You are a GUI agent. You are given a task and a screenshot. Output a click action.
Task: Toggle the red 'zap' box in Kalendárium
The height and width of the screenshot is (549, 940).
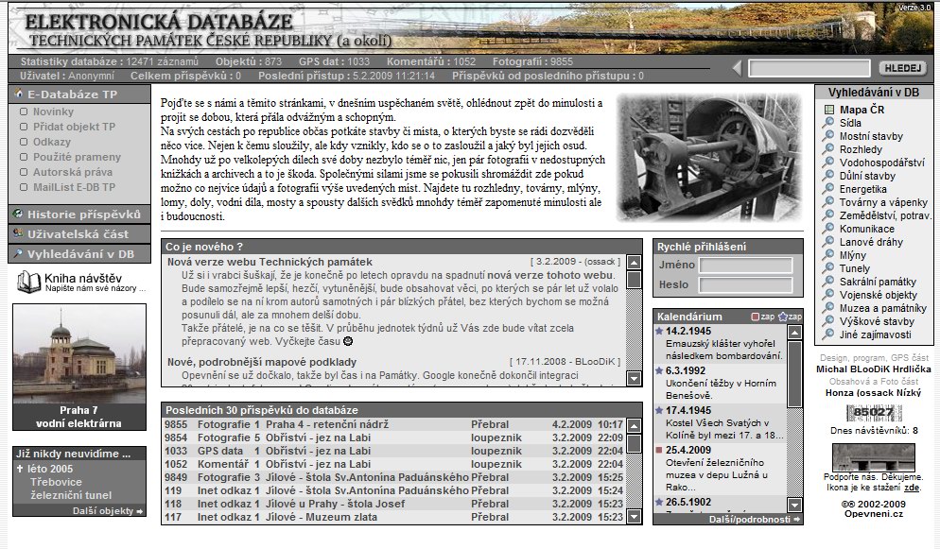coord(755,317)
